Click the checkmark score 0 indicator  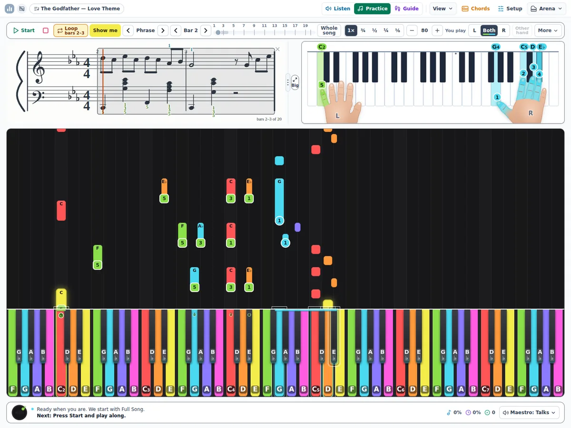tap(490, 412)
